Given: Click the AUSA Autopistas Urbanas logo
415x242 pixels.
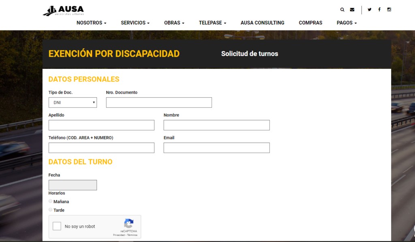Looking at the screenshot, I should 63,10.
